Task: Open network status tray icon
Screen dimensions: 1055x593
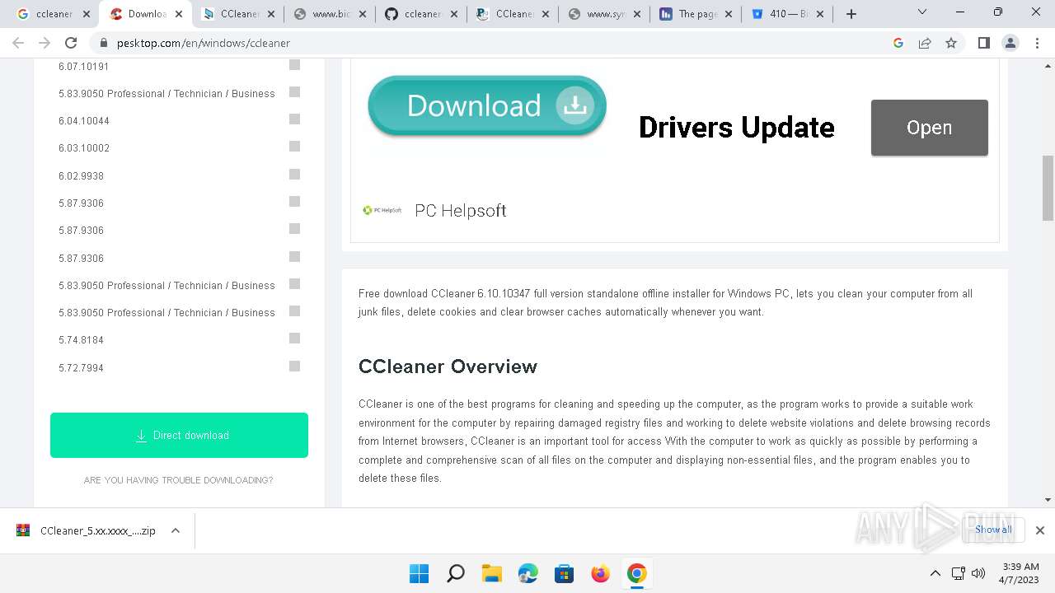Action: coord(958,573)
